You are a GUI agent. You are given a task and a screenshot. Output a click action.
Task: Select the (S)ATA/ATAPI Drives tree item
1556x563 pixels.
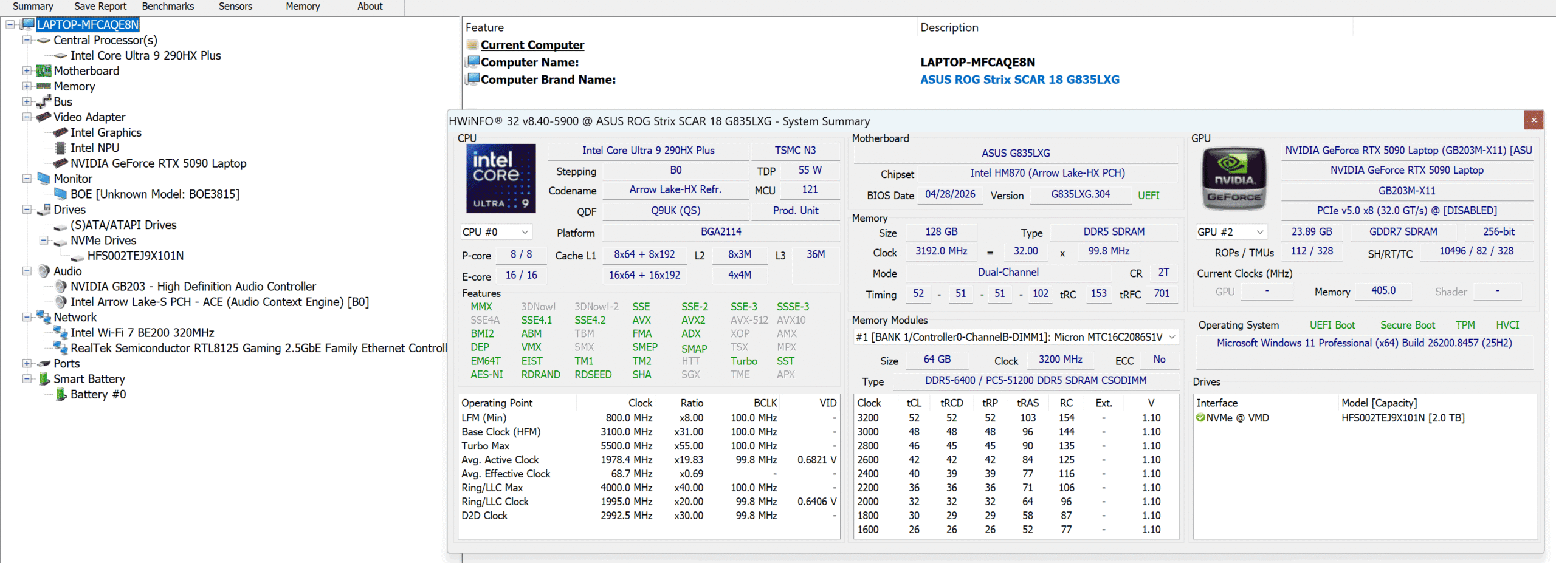point(123,225)
